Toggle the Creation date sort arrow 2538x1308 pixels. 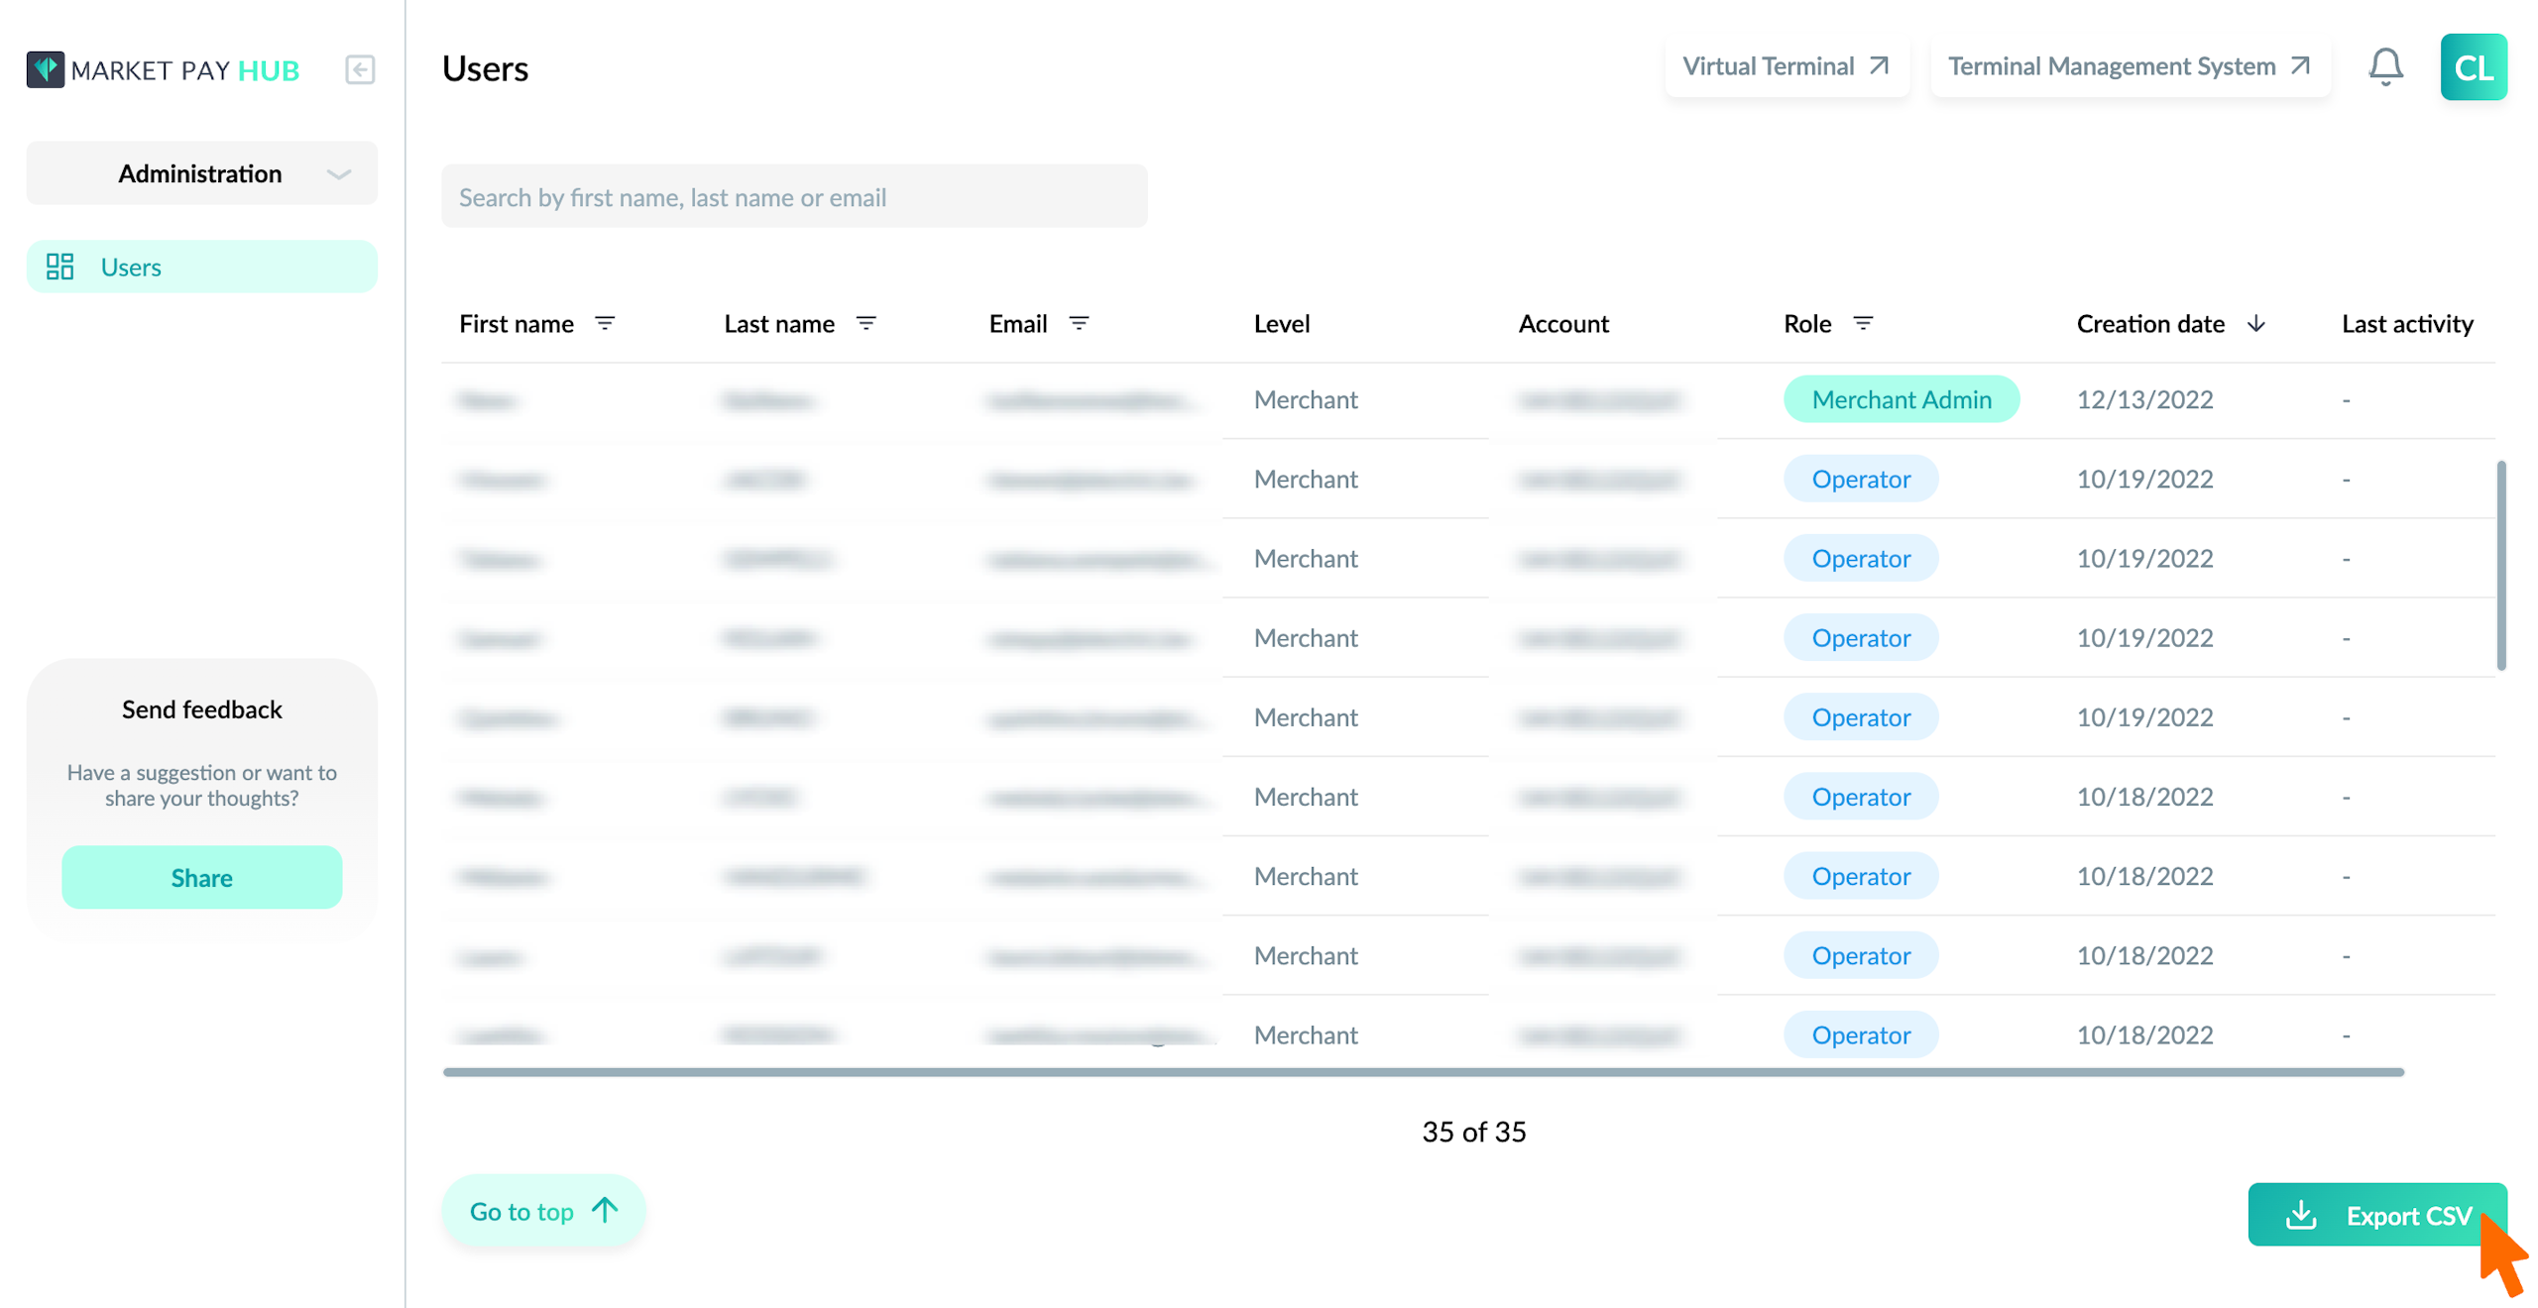[2254, 323]
